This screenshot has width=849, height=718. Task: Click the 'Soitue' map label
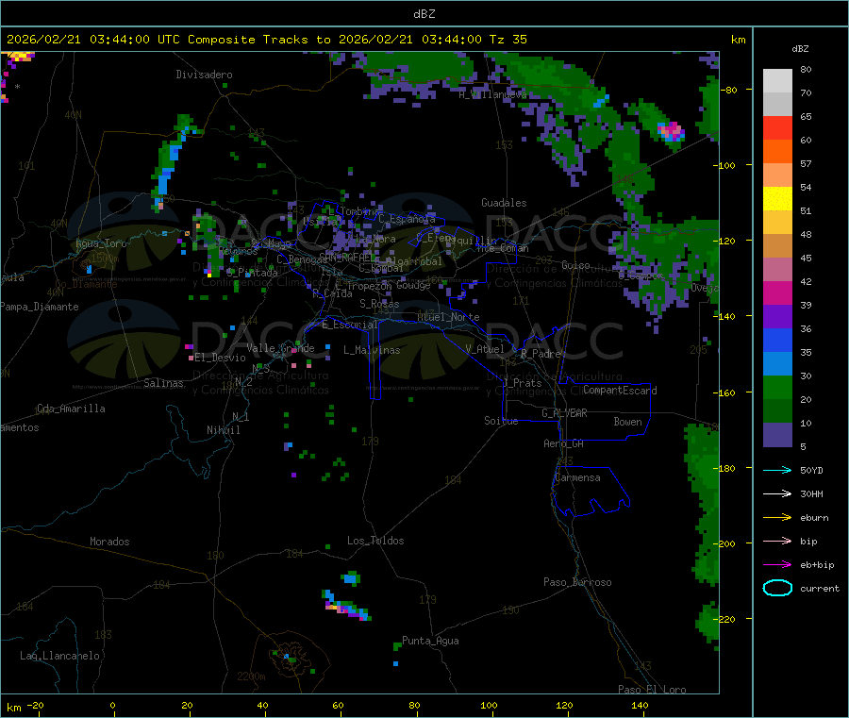[x=501, y=421]
